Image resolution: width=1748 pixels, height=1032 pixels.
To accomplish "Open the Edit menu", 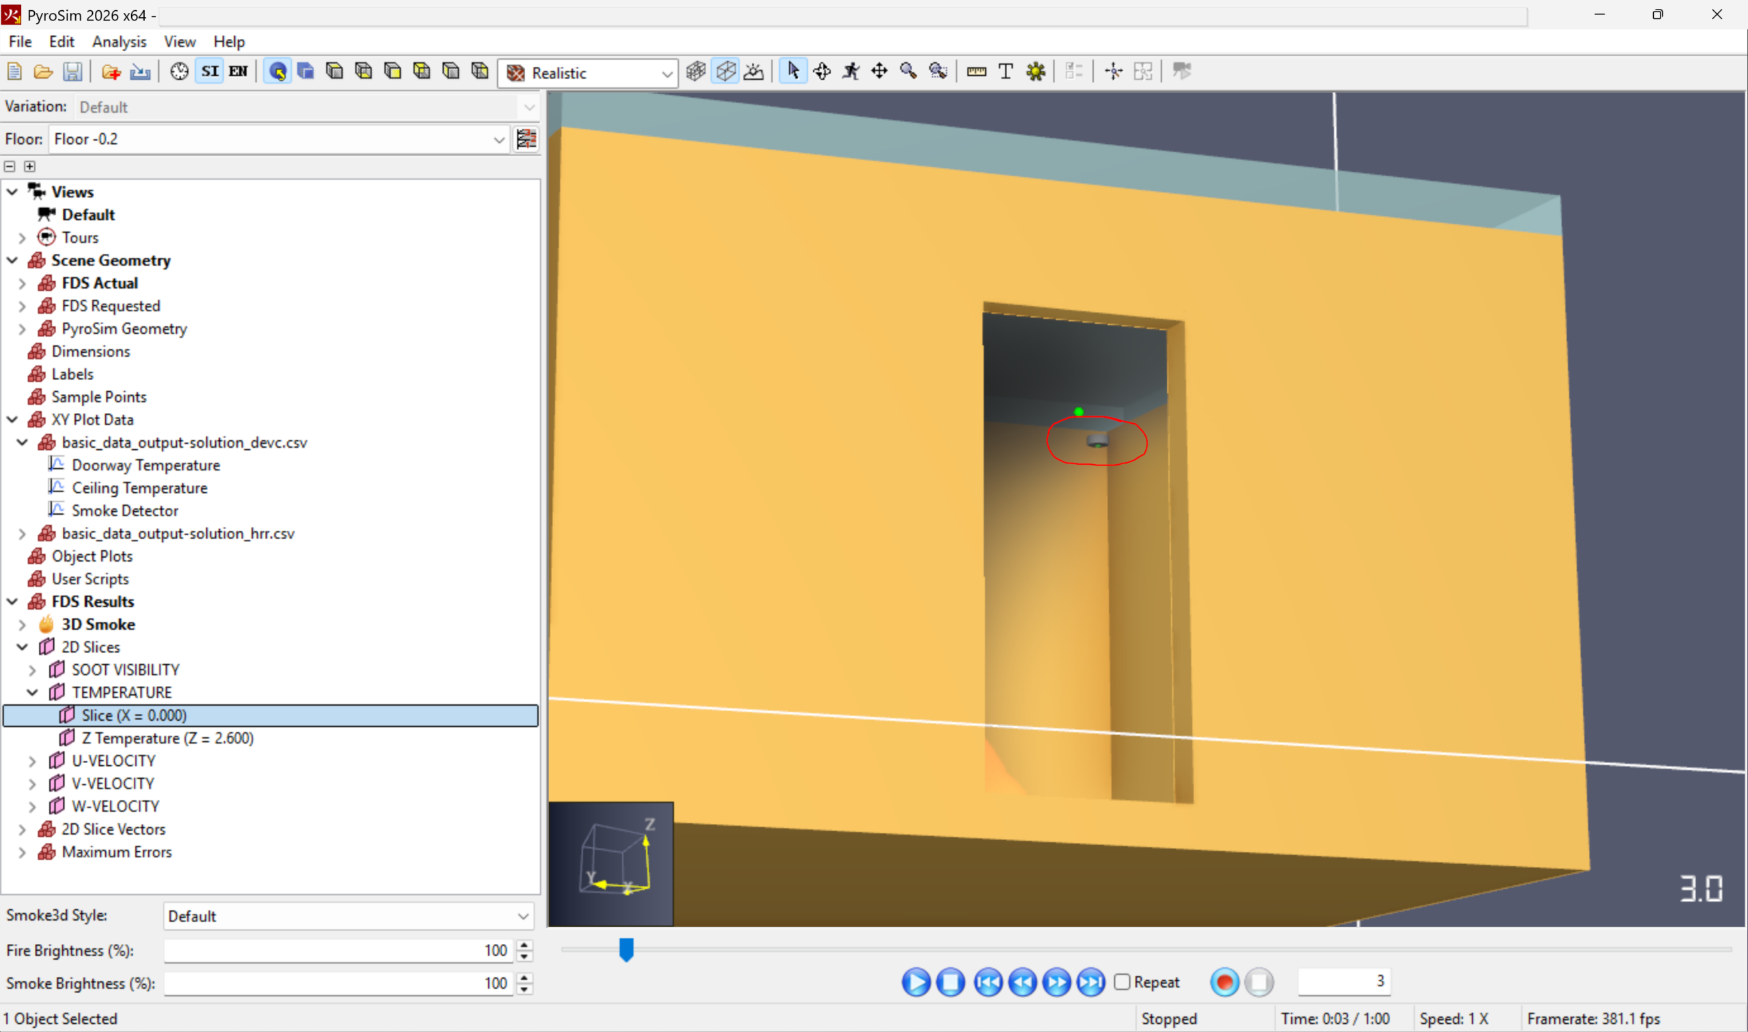I will pos(62,42).
